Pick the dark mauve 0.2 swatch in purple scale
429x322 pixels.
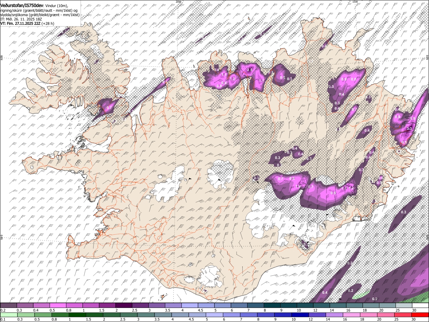pyautogui.click(x=8, y=306)
